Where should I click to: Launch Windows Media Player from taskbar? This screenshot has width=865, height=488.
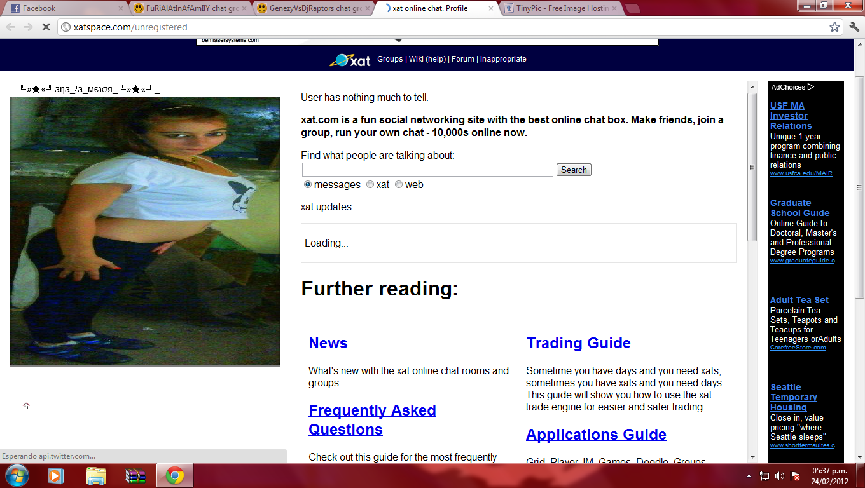tap(56, 475)
